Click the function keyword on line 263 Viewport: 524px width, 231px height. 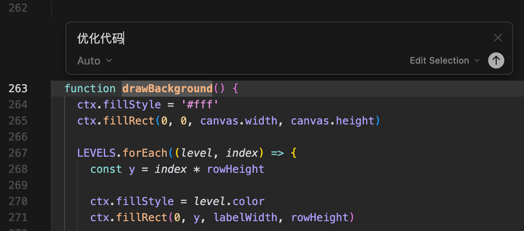click(x=90, y=89)
